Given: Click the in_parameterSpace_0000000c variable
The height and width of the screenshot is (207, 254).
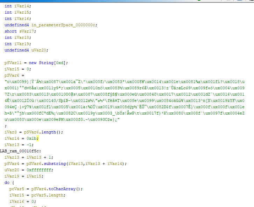Looking at the screenshot, I should tap(64, 25).
